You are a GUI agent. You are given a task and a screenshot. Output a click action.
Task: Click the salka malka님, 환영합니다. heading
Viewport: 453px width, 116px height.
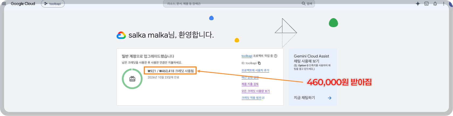[171, 35]
